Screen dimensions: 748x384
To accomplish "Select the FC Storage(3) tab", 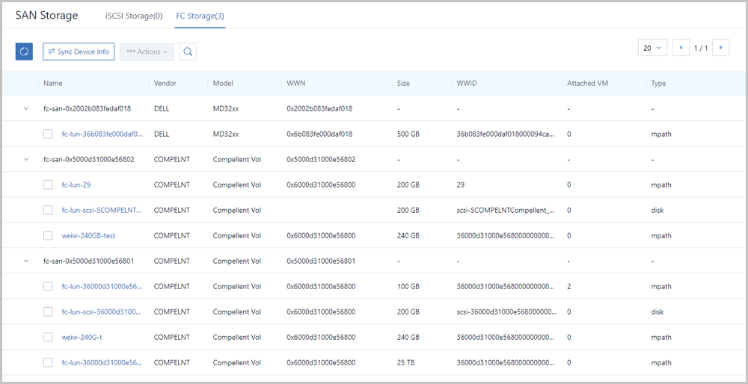I will pos(200,16).
